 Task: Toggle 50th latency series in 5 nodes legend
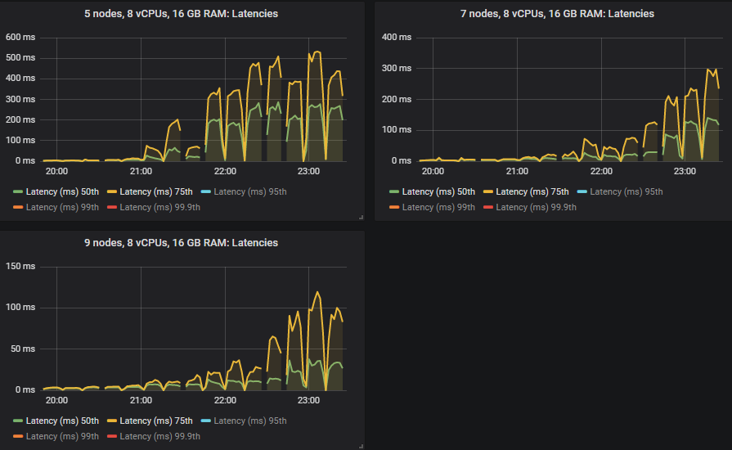click(x=60, y=191)
